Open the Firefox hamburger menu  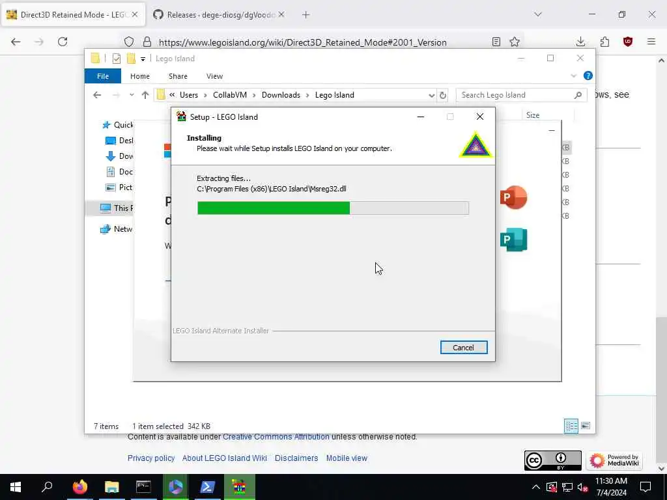[x=651, y=42]
